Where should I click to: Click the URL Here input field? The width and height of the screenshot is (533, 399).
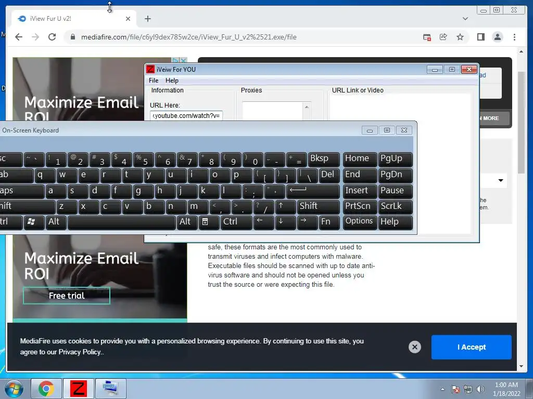tap(186, 116)
